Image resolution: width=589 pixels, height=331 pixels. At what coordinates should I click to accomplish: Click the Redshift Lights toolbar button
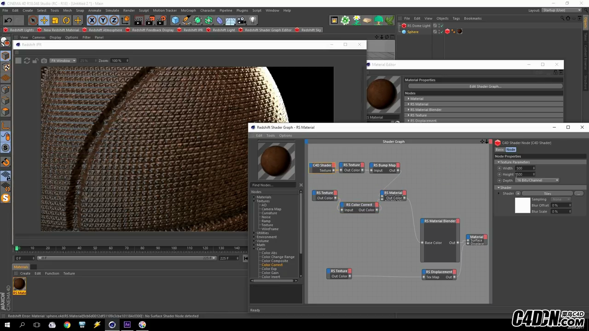[x=19, y=30]
